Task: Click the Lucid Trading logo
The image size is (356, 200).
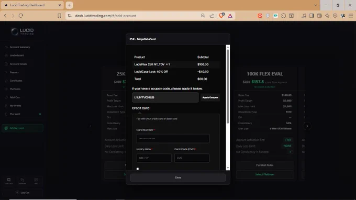Action: (x=22, y=31)
